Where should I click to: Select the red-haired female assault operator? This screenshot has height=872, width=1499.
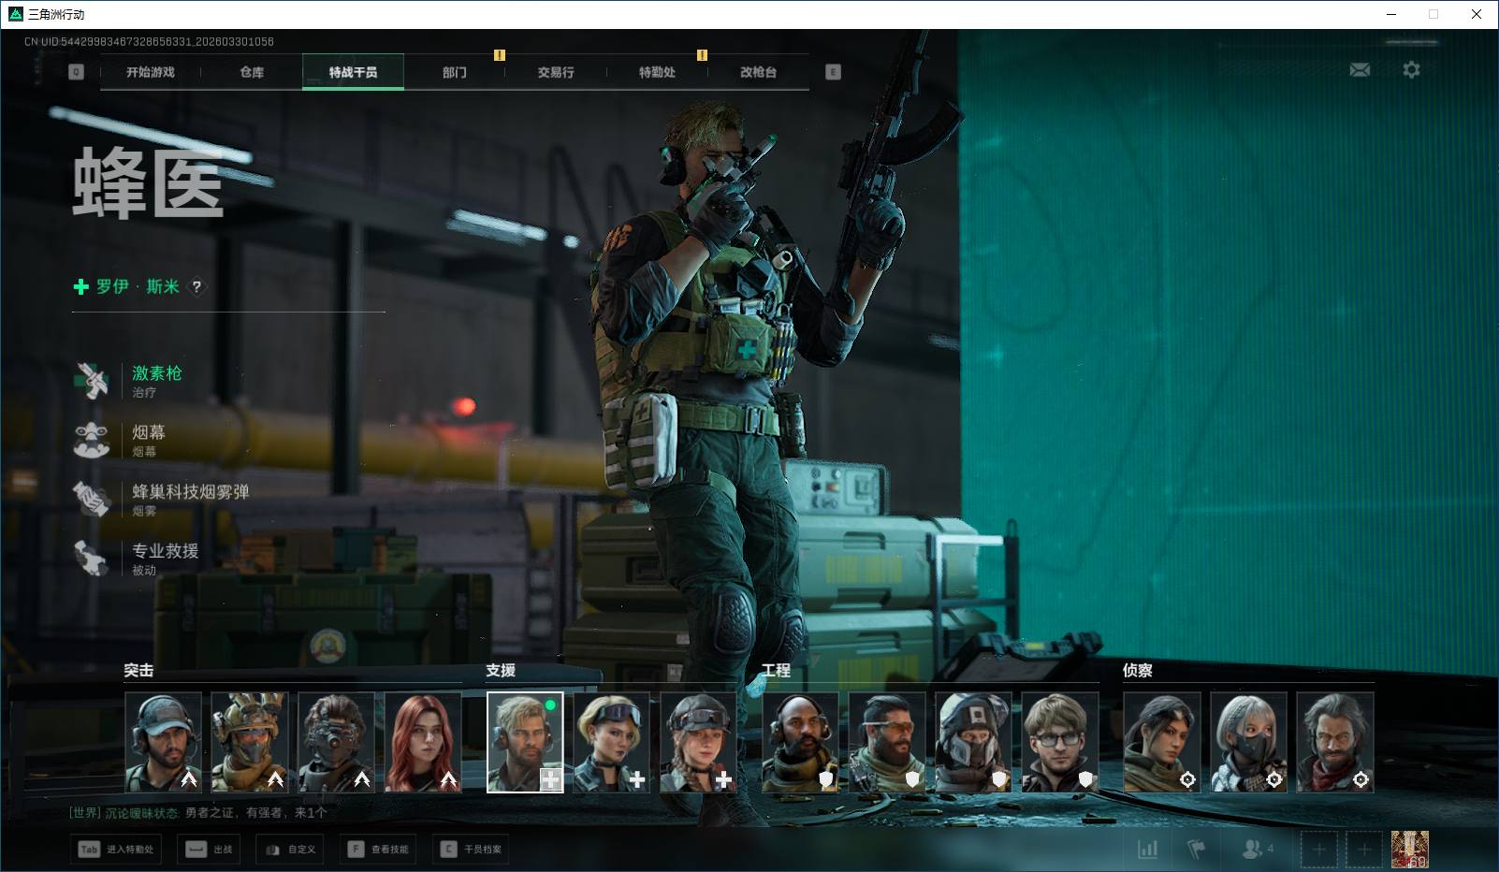pos(423,743)
